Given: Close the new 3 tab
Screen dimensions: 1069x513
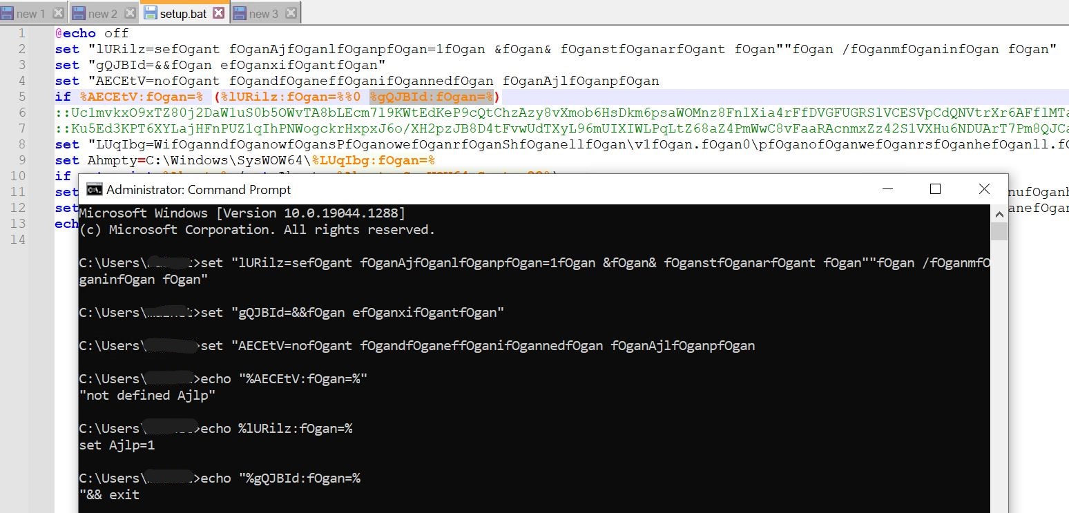Looking at the screenshot, I should click(291, 12).
